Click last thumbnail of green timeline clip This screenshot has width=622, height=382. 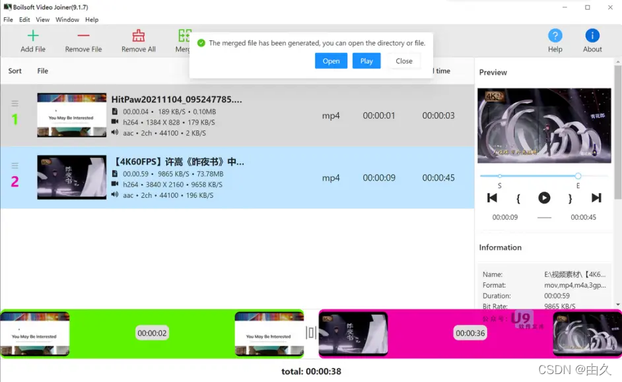pos(269,333)
